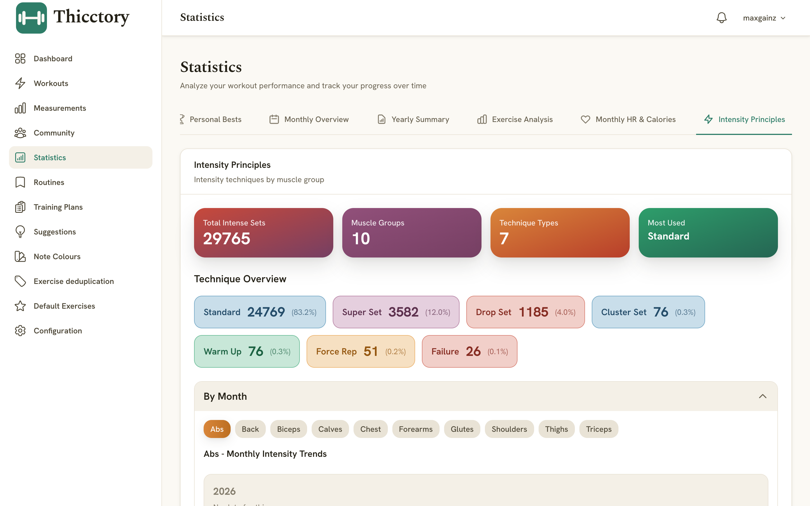Screen dimensions: 810x506
Task: Click the Training Plans clipboard icon
Action: [x=20, y=207]
